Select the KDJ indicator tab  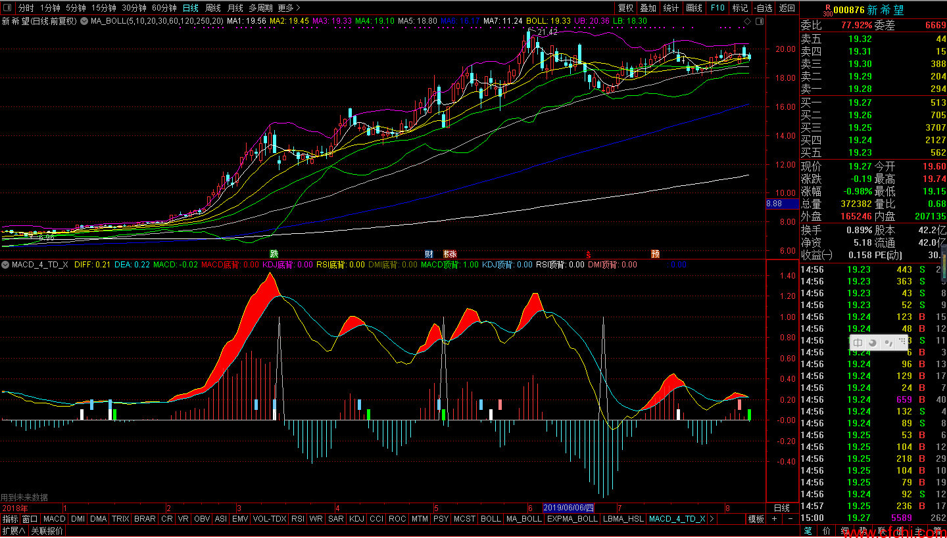(356, 519)
